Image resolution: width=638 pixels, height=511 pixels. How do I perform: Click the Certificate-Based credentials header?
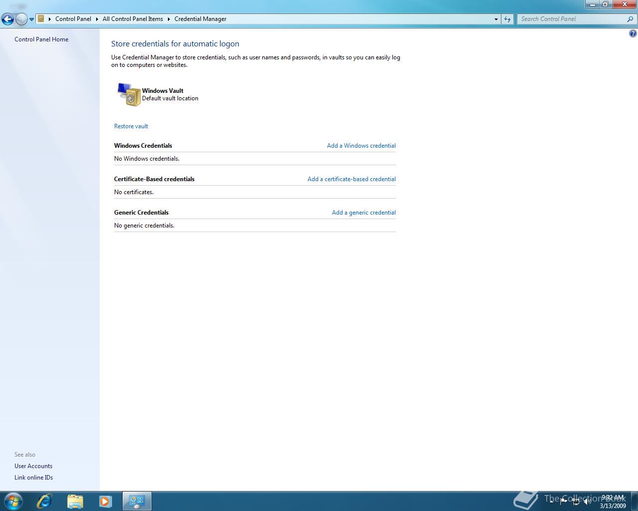(154, 179)
